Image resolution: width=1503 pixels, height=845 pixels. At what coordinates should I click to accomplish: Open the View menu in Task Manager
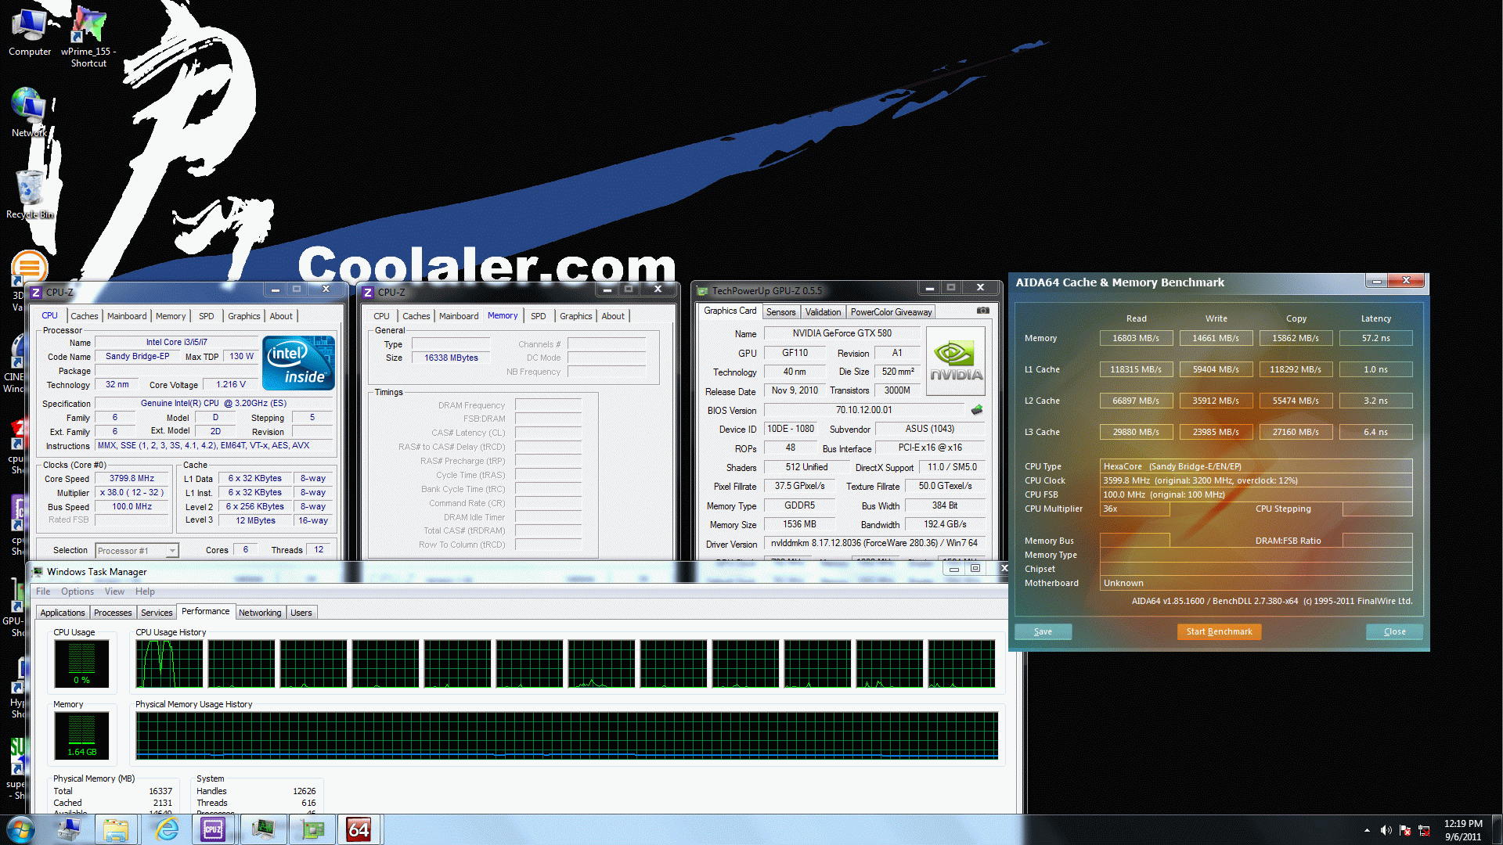pyautogui.click(x=114, y=591)
